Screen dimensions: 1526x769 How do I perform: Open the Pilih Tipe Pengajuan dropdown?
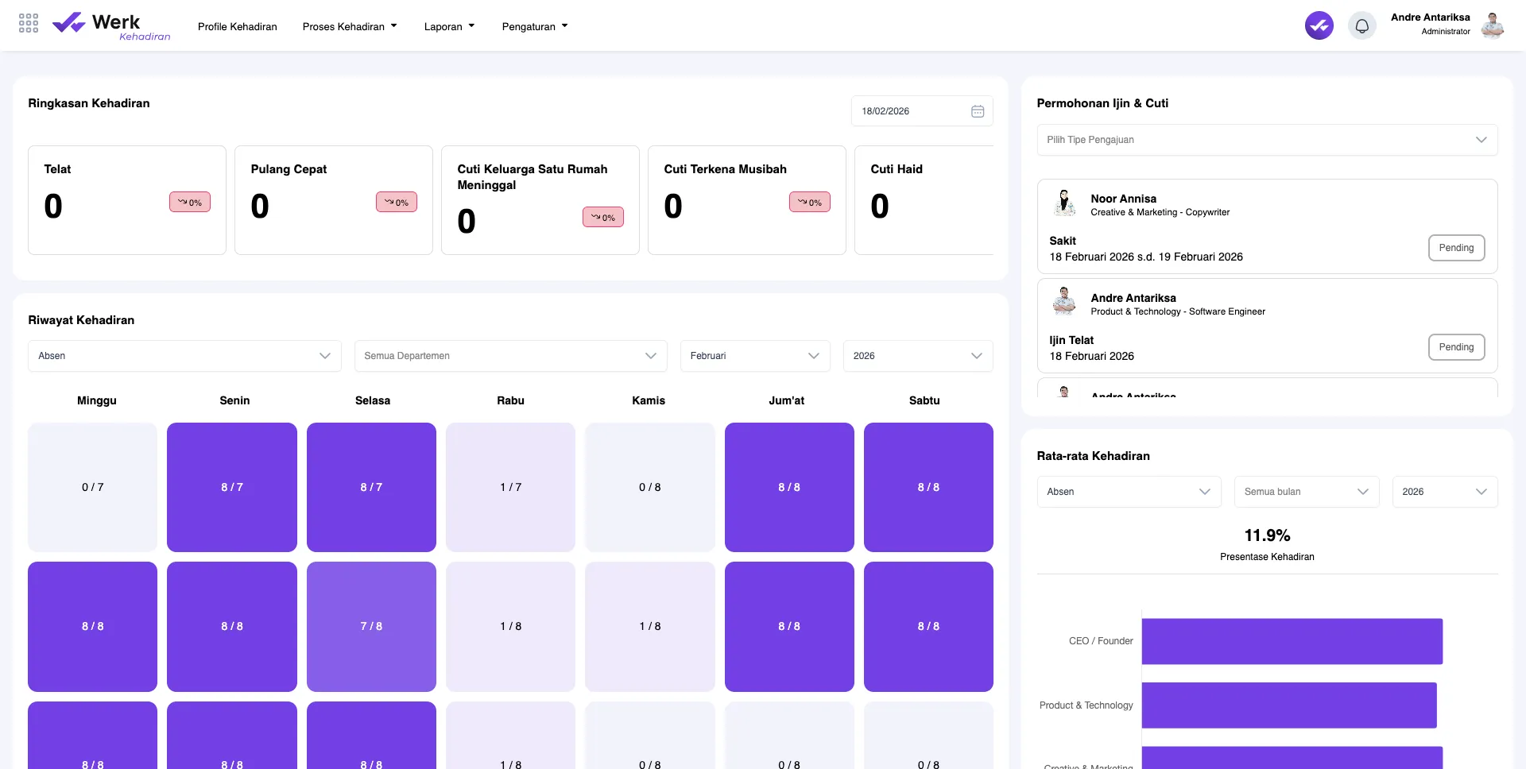click(x=1266, y=140)
